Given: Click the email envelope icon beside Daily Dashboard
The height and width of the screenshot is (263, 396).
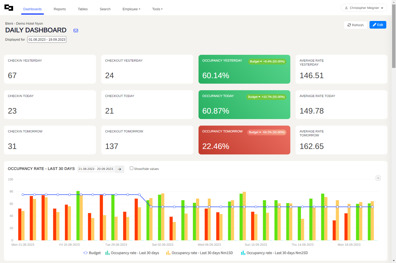Looking at the screenshot, I should point(76,31).
